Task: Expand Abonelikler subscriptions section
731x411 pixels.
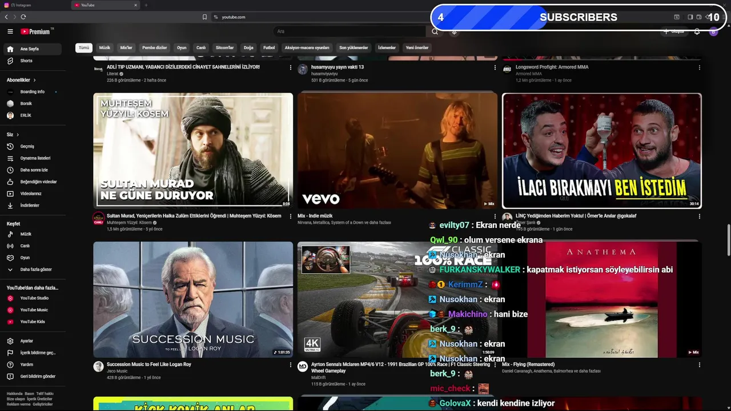Action: point(21,80)
